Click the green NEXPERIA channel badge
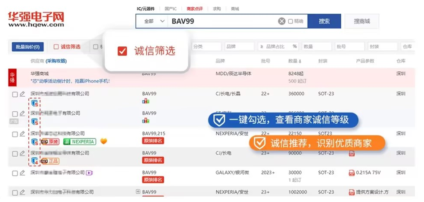The height and width of the screenshot is (202, 424). pyautogui.click(x=80, y=141)
